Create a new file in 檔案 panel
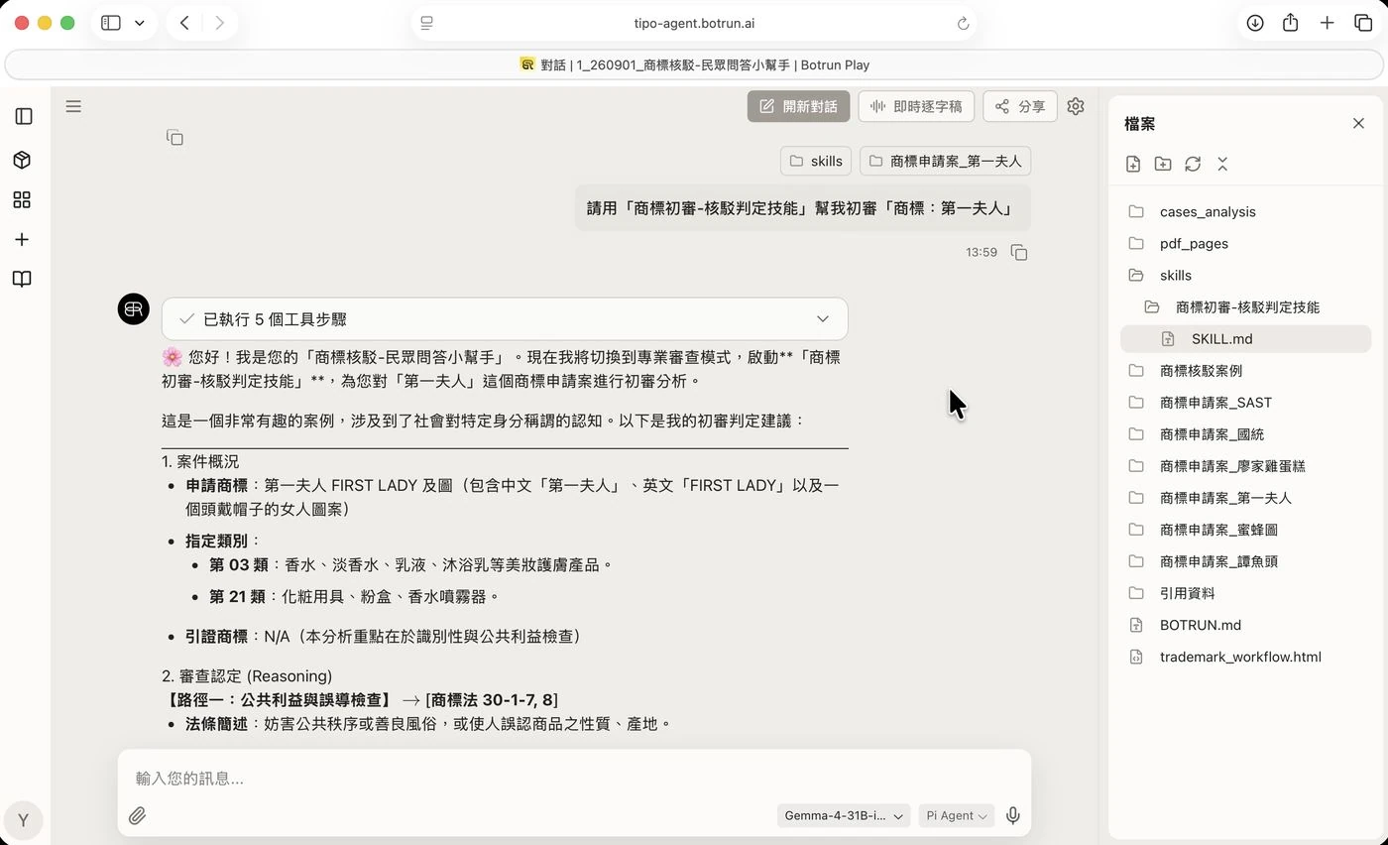The image size is (1388, 845). 1133,164
